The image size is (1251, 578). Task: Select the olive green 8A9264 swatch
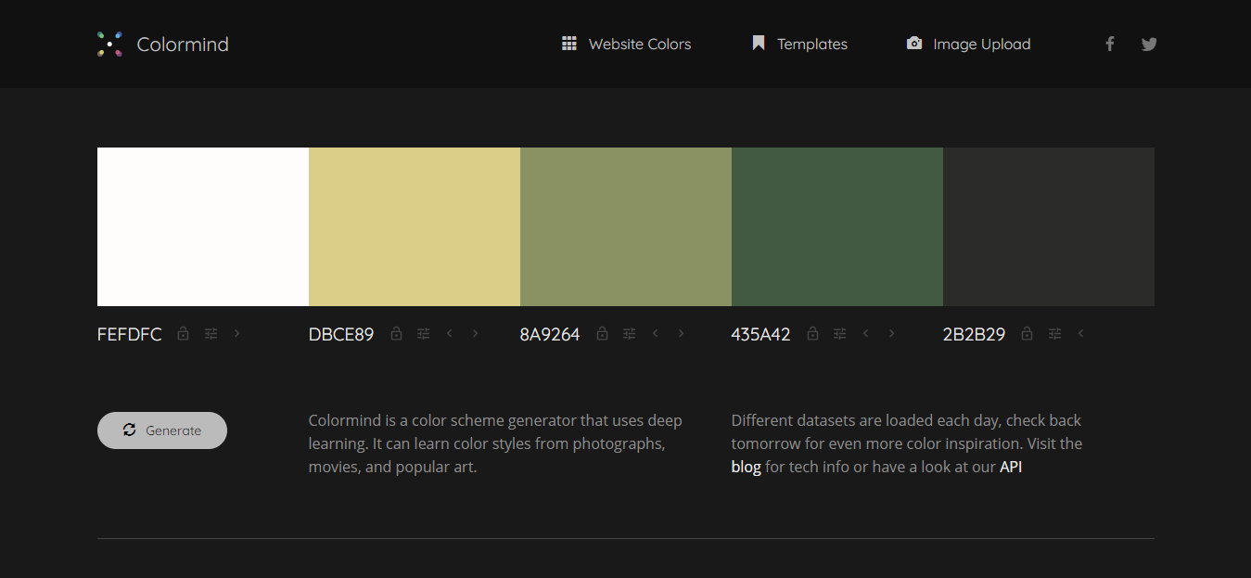[x=626, y=226]
